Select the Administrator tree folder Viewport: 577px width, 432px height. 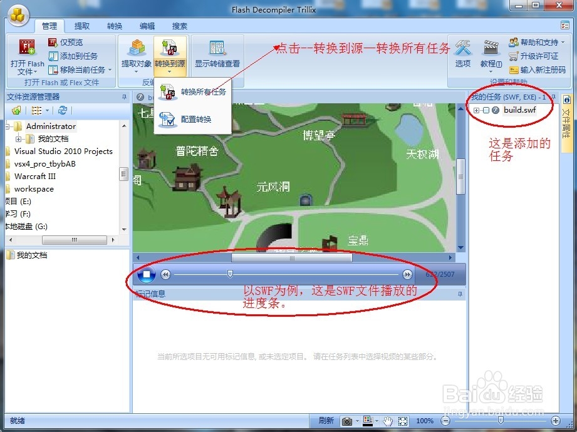coord(51,126)
